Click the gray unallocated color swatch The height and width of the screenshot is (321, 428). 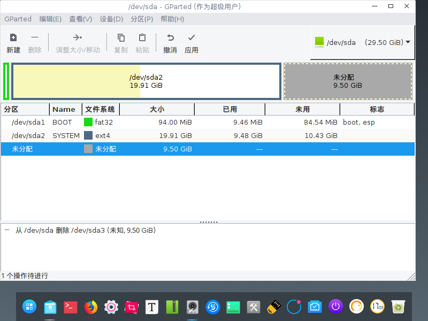coord(88,149)
